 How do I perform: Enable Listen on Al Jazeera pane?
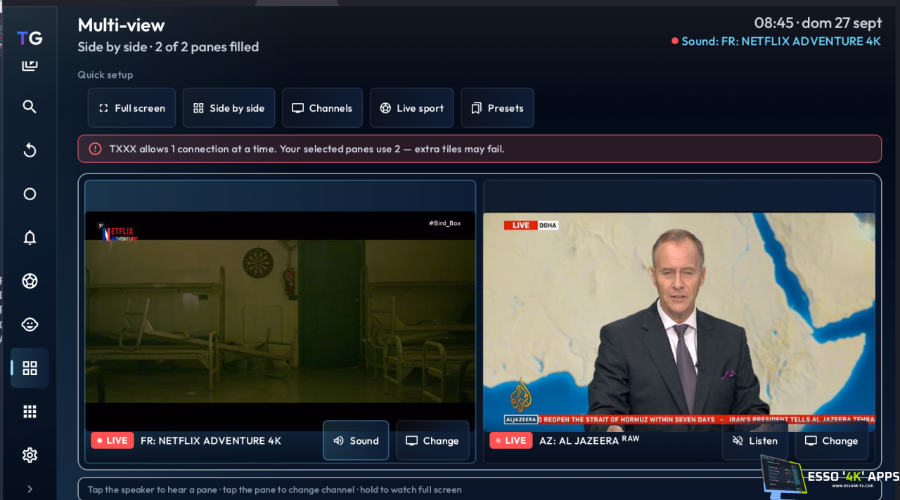(754, 440)
